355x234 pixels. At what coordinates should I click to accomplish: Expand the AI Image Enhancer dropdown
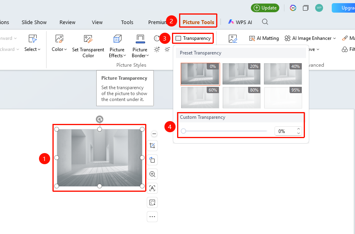click(310, 38)
